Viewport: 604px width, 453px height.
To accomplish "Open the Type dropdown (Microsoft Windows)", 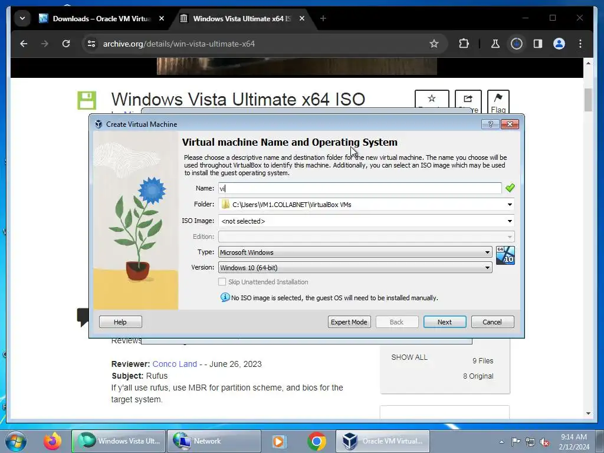I will click(355, 252).
